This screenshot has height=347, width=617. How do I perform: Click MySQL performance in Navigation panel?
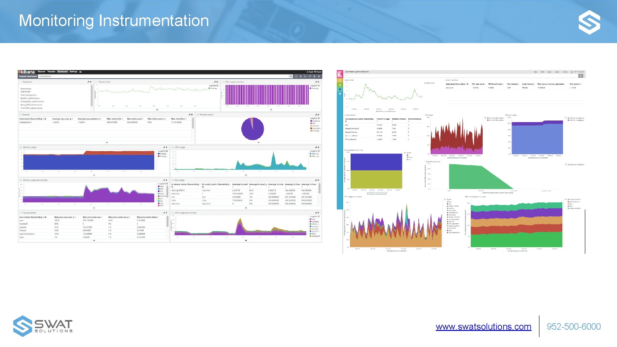tap(30, 98)
